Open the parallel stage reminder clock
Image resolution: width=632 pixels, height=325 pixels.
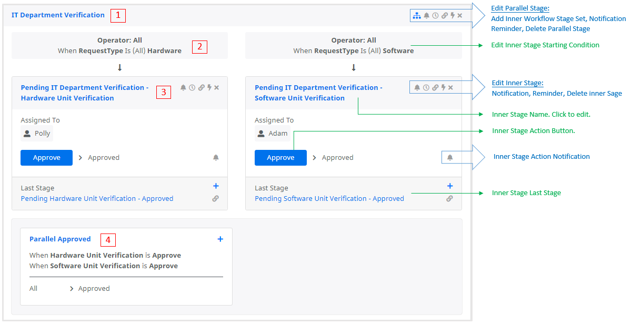tap(435, 16)
